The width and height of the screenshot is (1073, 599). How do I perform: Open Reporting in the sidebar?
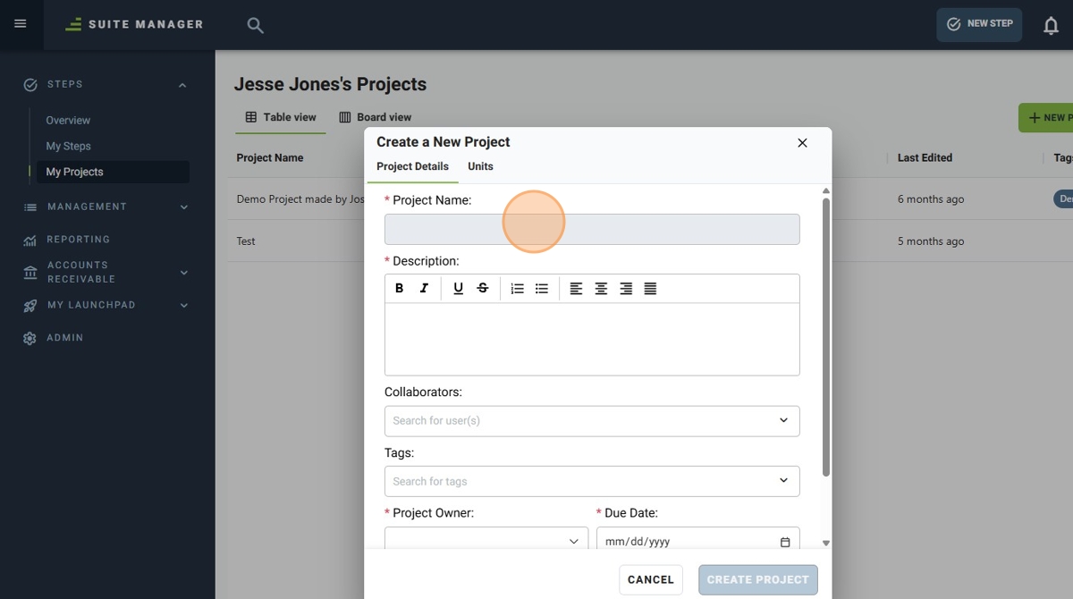coord(79,240)
